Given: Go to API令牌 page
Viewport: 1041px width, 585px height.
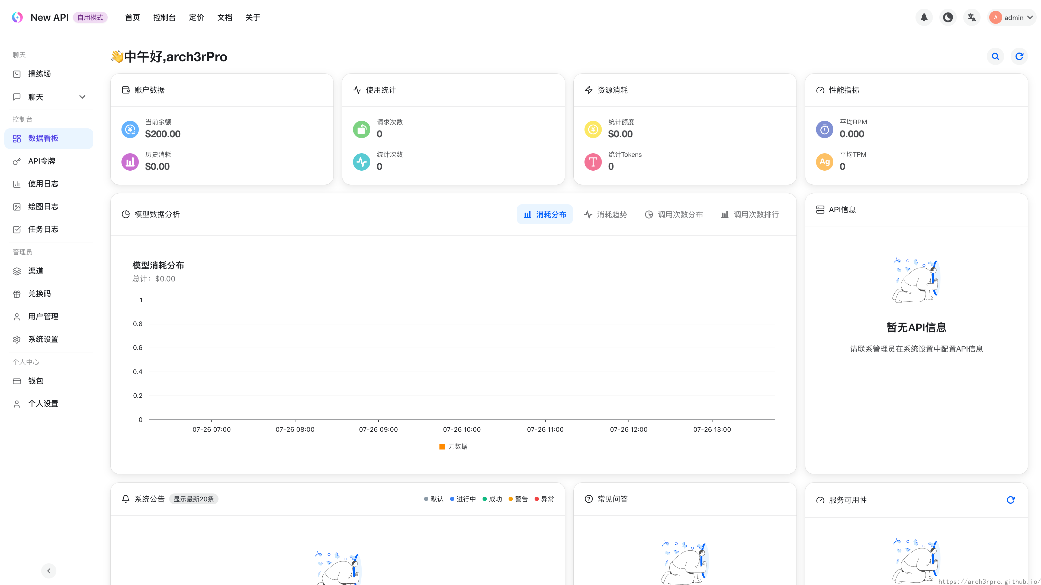Looking at the screenshot, I should [x=42, y=161].
